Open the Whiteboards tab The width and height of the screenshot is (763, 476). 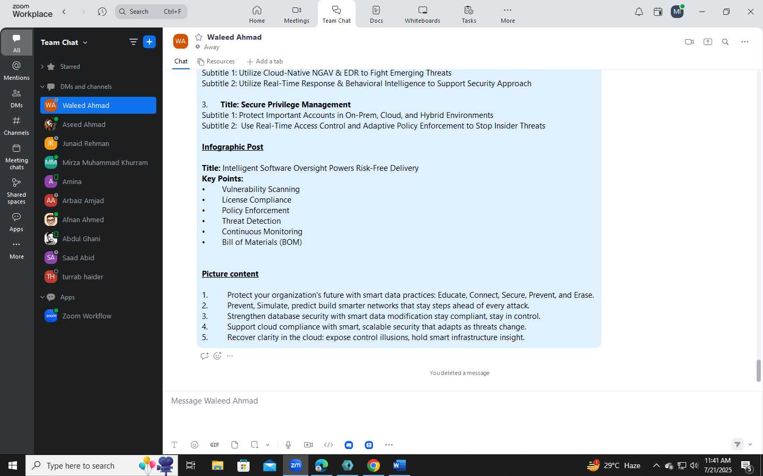422,14
